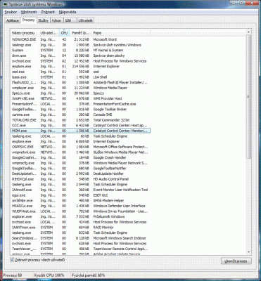
Task: Open the Síť tab
Action: point(70,20)
